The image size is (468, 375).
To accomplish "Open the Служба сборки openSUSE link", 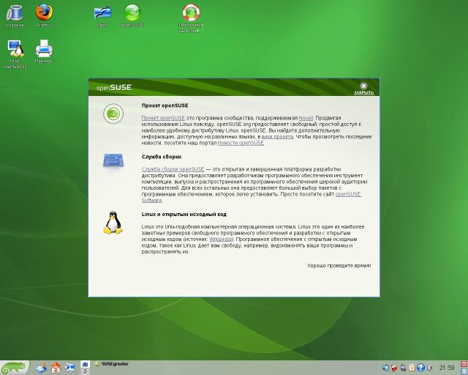I will (173, 169).
